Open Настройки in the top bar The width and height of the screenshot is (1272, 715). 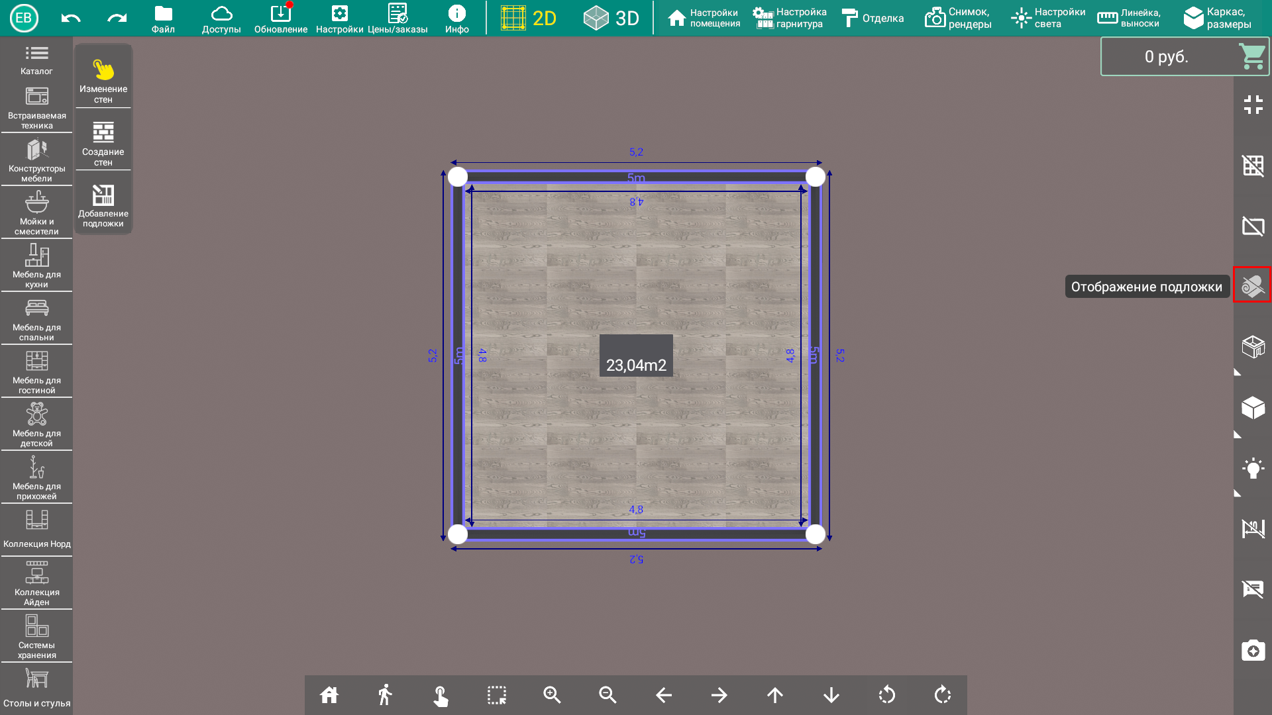click(x=339, y=19)
